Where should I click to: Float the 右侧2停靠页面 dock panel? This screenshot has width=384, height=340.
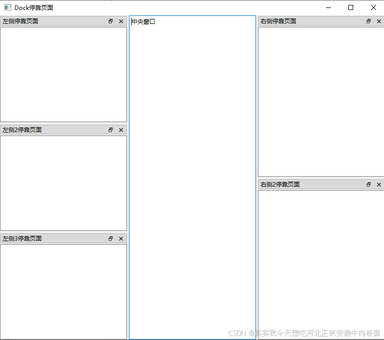(x=369, y=185)
